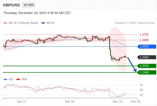Select the 1.2690 resistance level label
Image resolution: width=157 pixels, height=106 pixels.
[144, 40]
